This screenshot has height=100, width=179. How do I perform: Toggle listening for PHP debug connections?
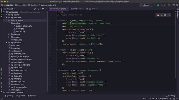[165, 5]
